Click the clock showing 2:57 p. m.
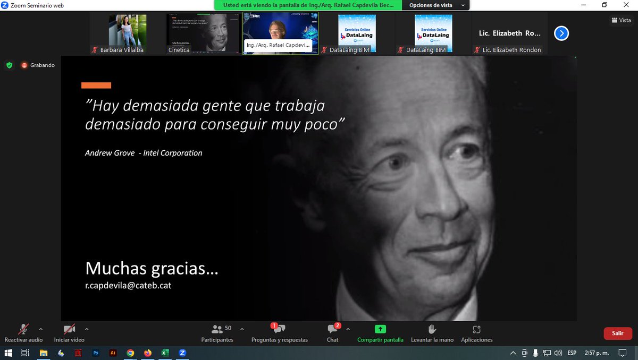Screen dimensions: 638x360 point(598,353)
